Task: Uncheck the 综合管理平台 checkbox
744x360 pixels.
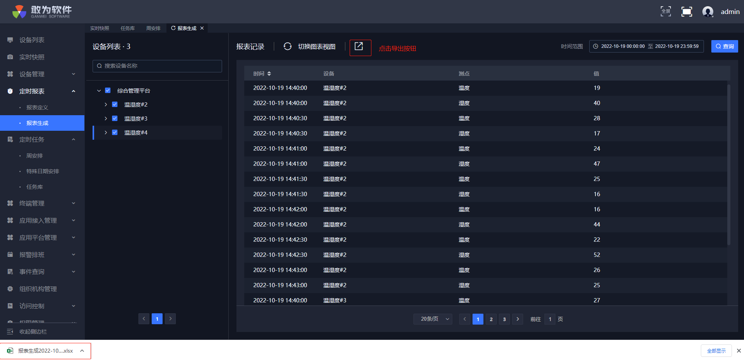Action: click(108, 91)
